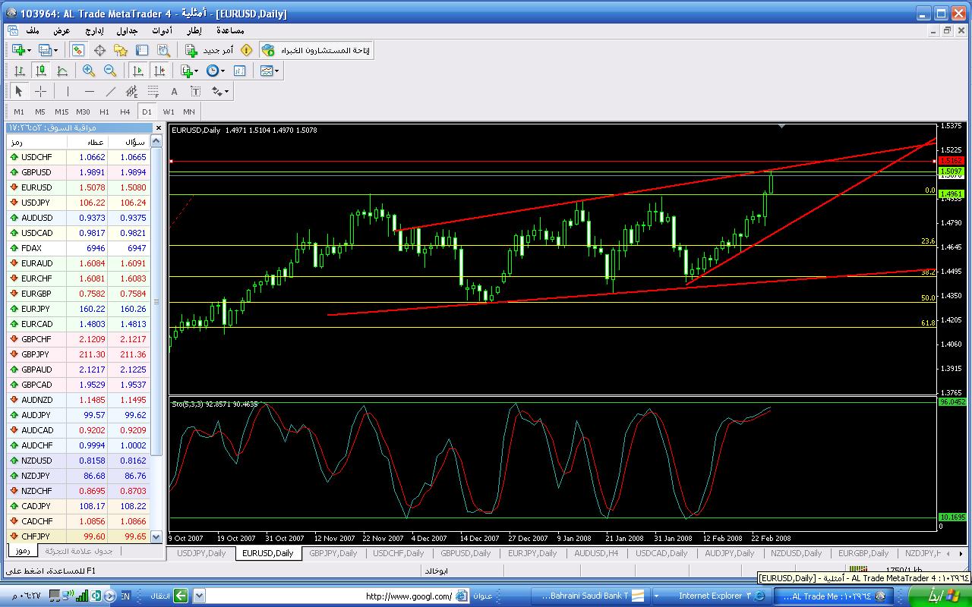The image size is (972, 607).
Task: Click the Zoom In magnifier icon
Action: pyautogui.click(x=89, y=71)
